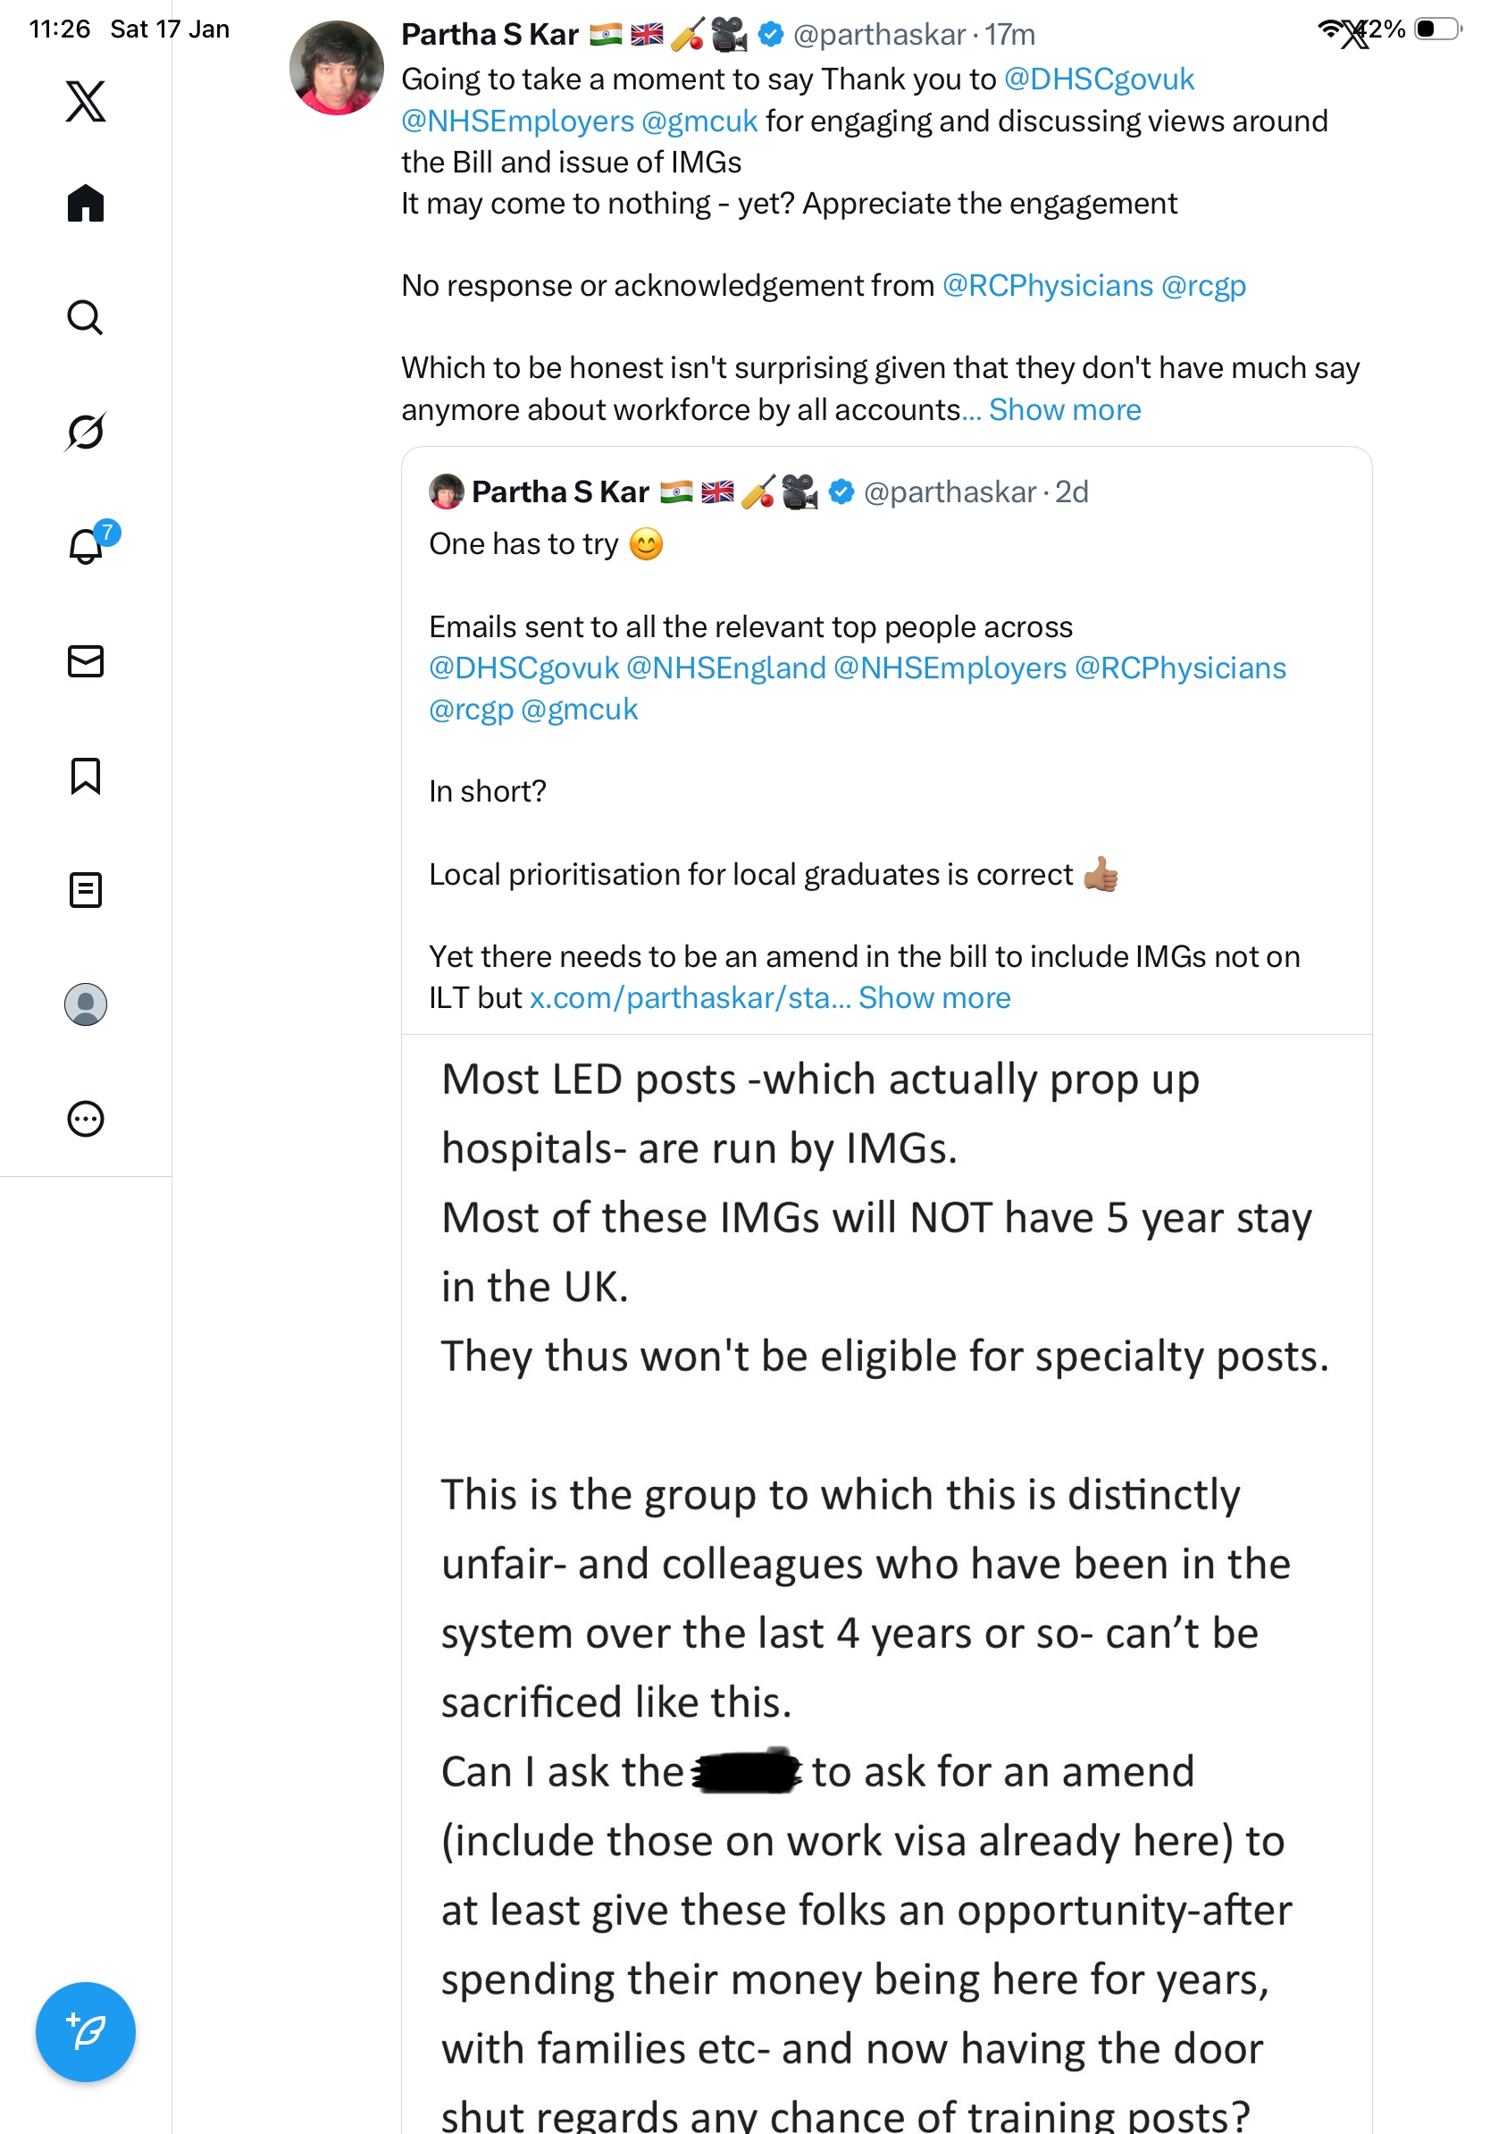The height and width of the screenshot is (2134, 1490).
Task: Go to the Home feed
Action: click(x=86, y=204)
